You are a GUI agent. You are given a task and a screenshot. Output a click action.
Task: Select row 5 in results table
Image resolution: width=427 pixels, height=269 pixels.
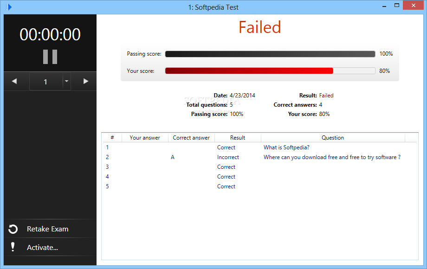click(260, 186)
